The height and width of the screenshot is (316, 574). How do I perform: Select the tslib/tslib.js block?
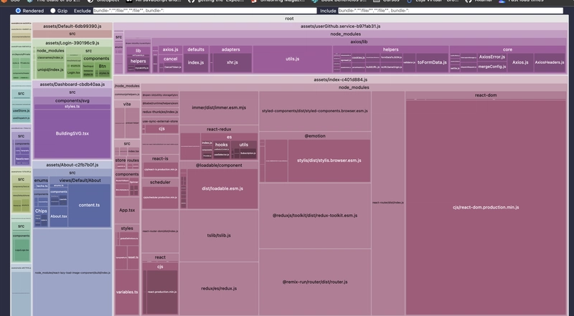pos(219,234)
